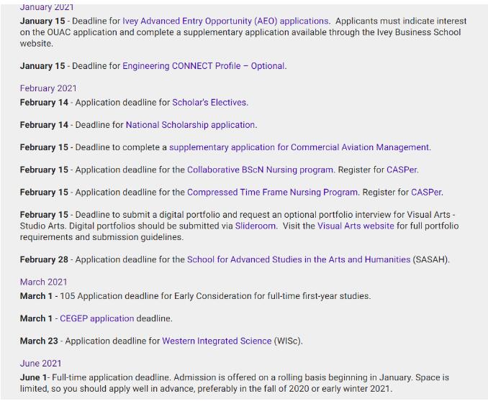The image size is (488, 401).
Task: Open the Compressed Time Frame Nursing Program link
Action: pyautogui.click(x=272, y=193)
